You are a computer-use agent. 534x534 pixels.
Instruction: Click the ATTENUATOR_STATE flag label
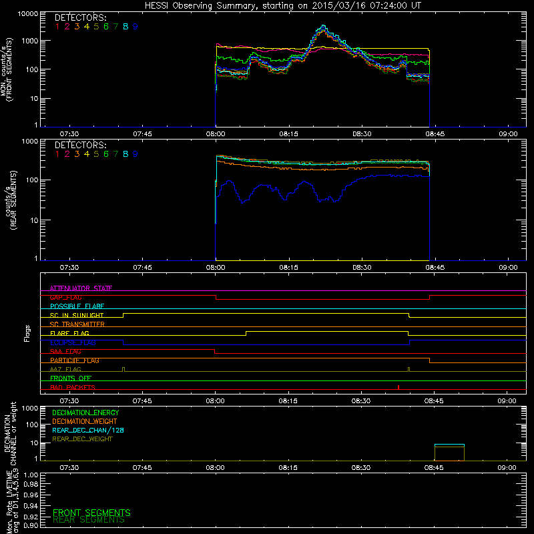point(81,288)
